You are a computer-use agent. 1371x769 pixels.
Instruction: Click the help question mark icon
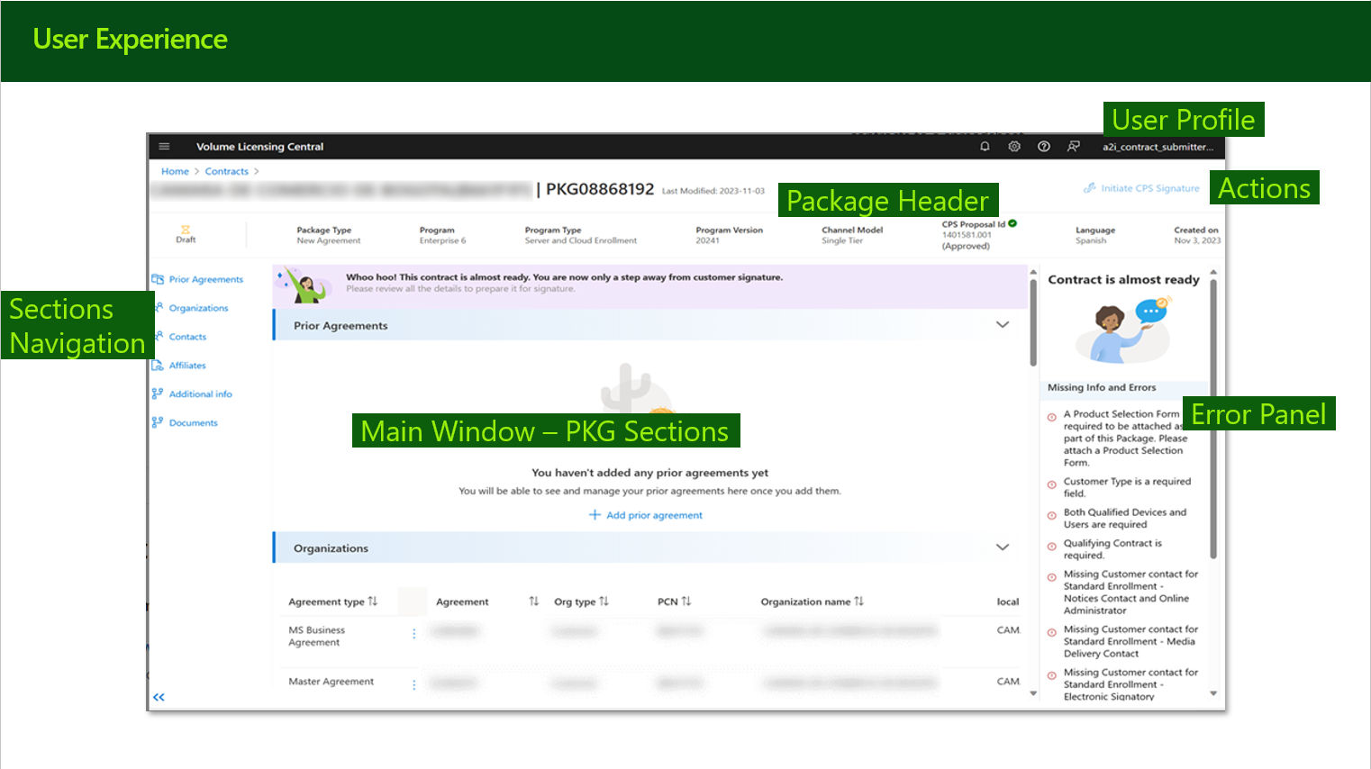[1044, 146]
